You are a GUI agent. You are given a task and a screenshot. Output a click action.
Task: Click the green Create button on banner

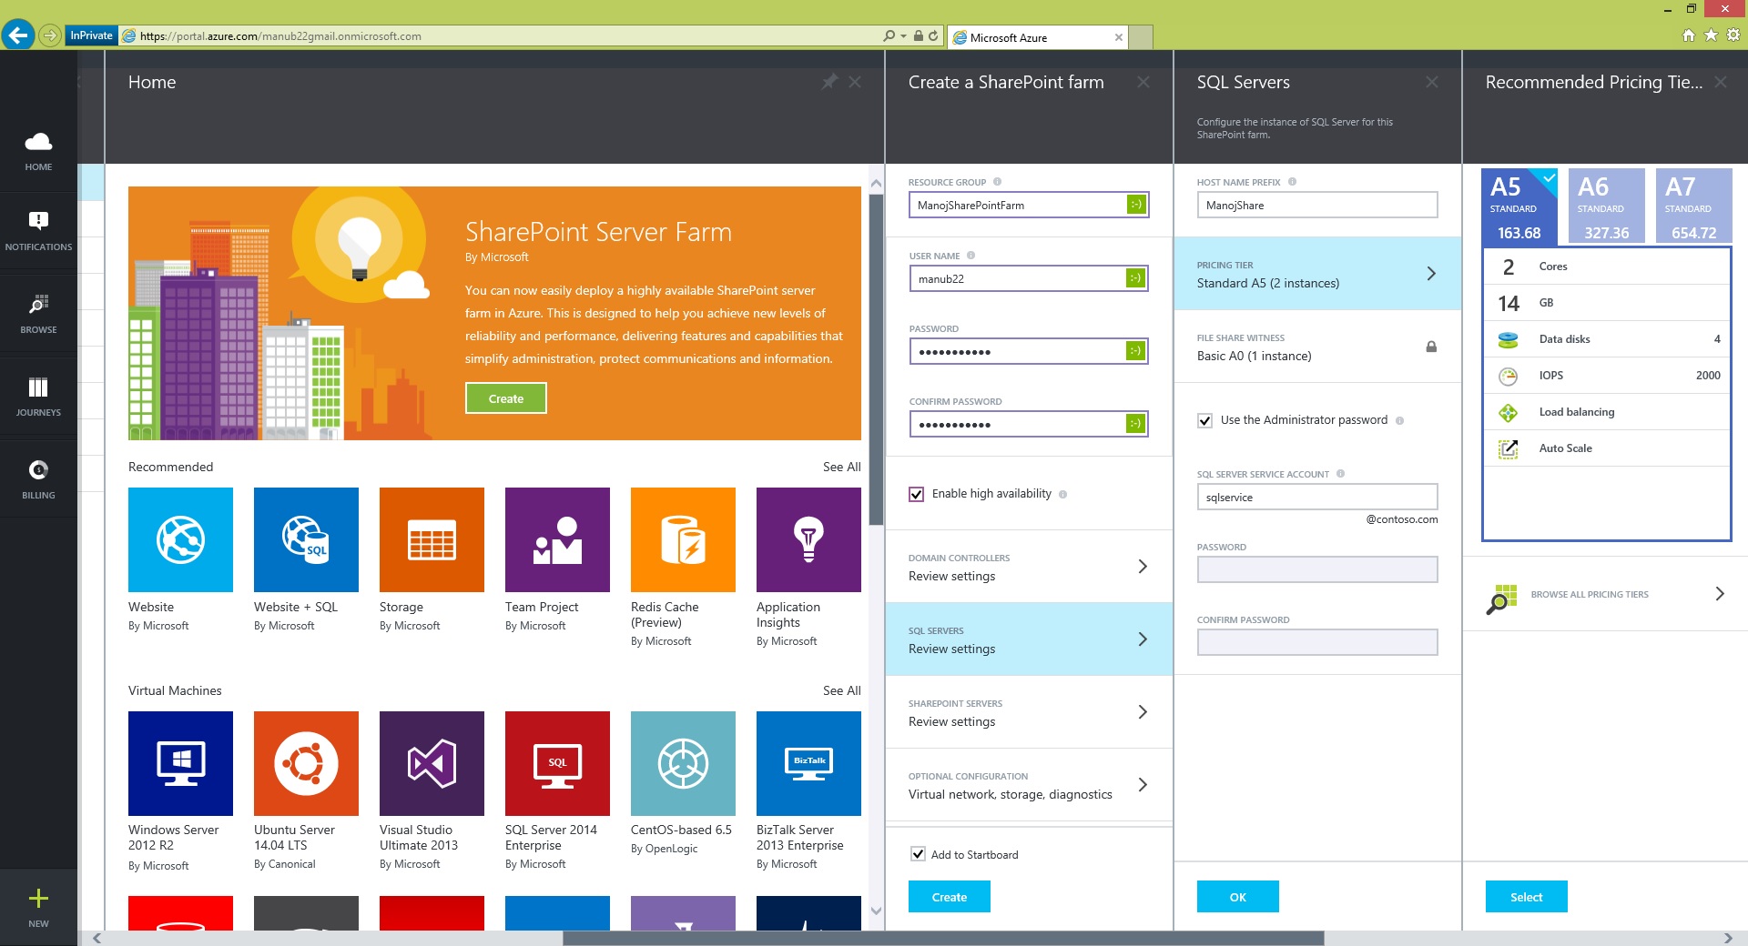tap(505, 398)
